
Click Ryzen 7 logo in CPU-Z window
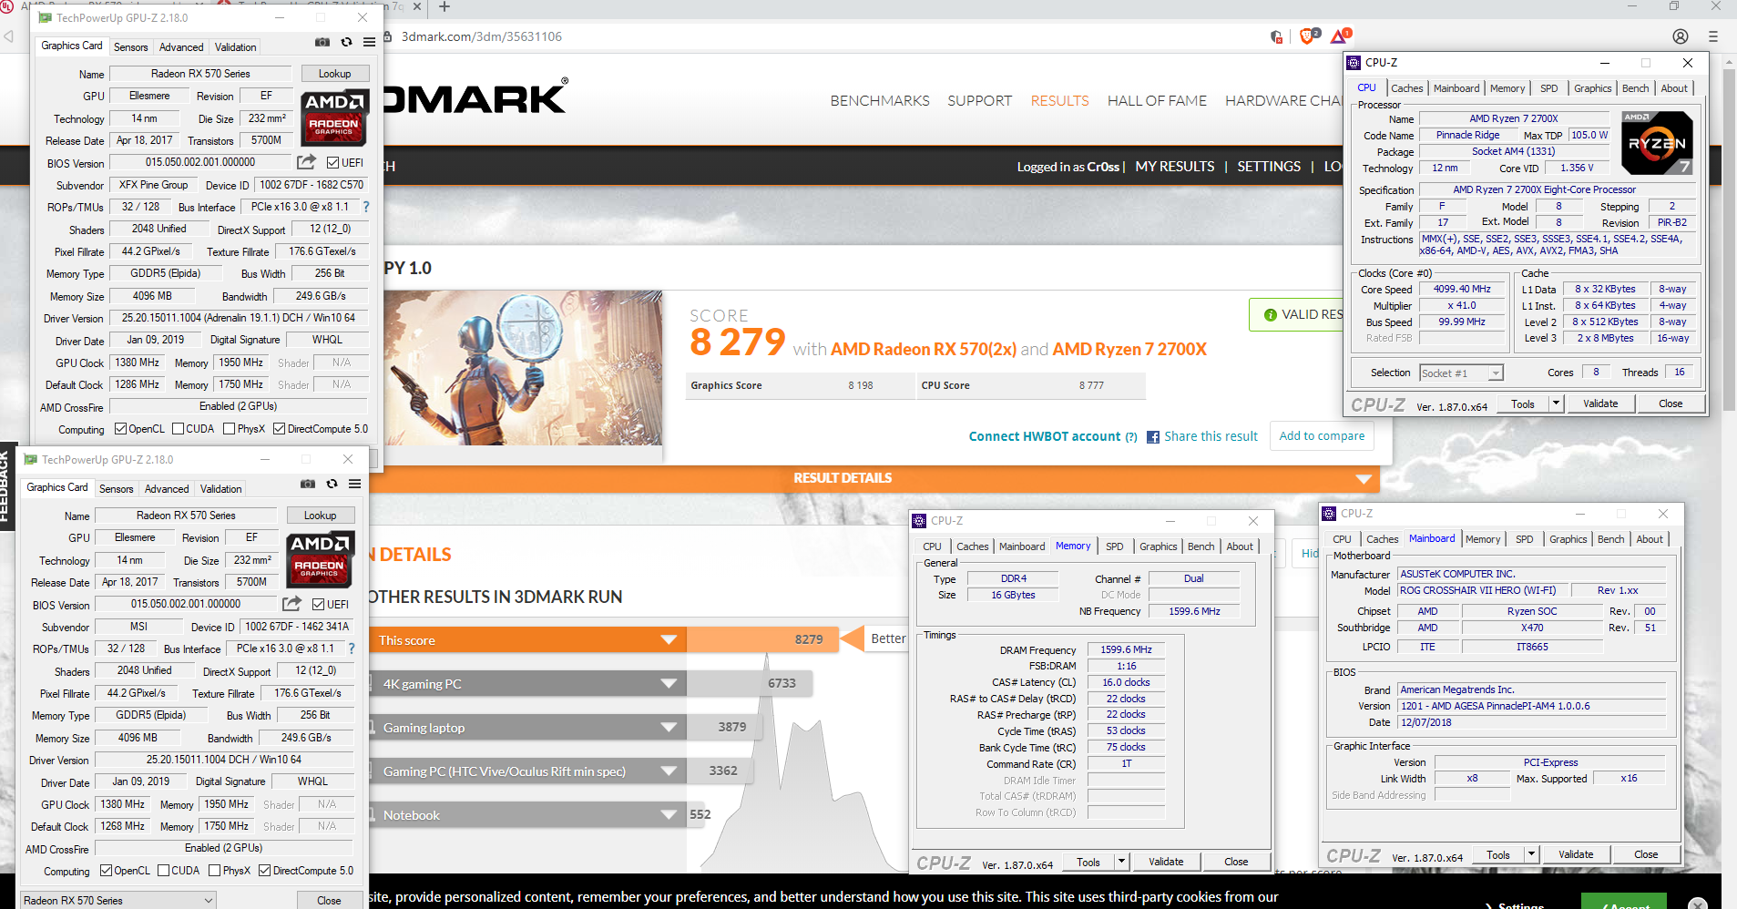point(1658,142)
